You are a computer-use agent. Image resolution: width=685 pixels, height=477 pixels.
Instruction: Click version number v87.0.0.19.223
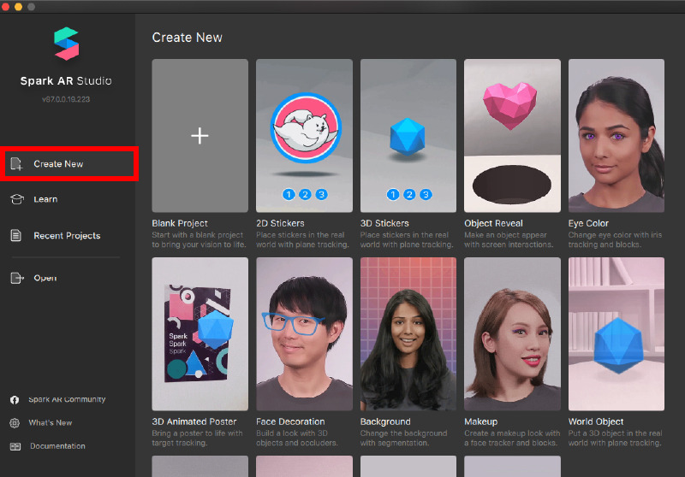[x=66, y=99]
